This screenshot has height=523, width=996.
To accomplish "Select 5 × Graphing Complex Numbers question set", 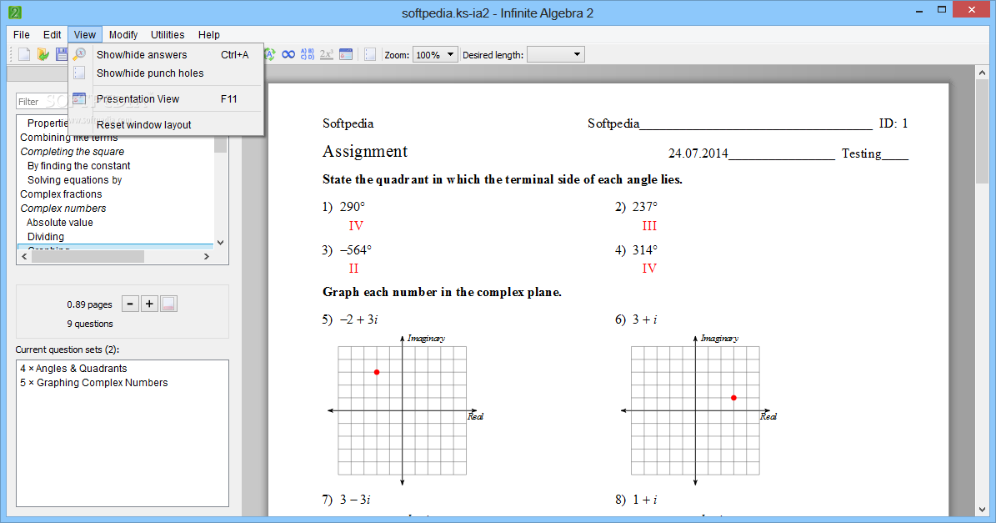I will [94, 383].
